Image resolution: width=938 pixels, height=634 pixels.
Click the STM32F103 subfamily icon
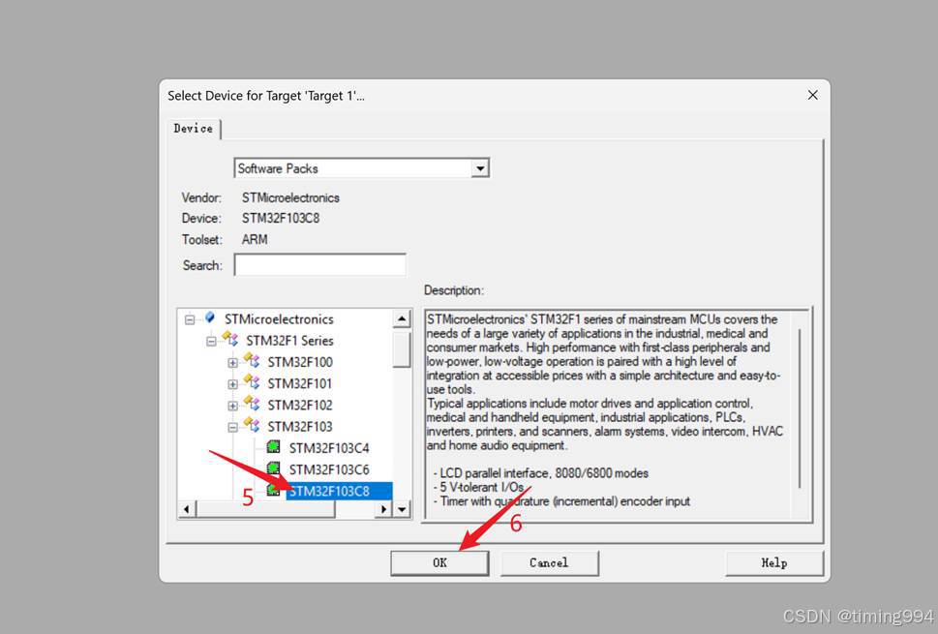(252, 425)
